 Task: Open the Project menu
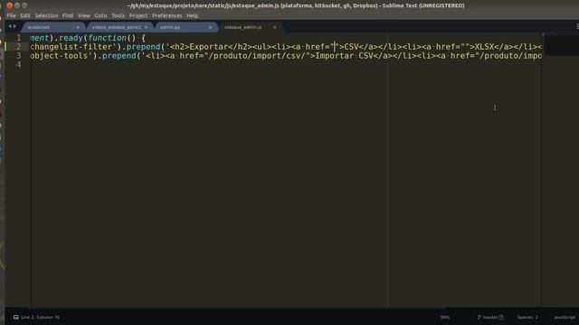pyautogui.click(x=138, y=15)
